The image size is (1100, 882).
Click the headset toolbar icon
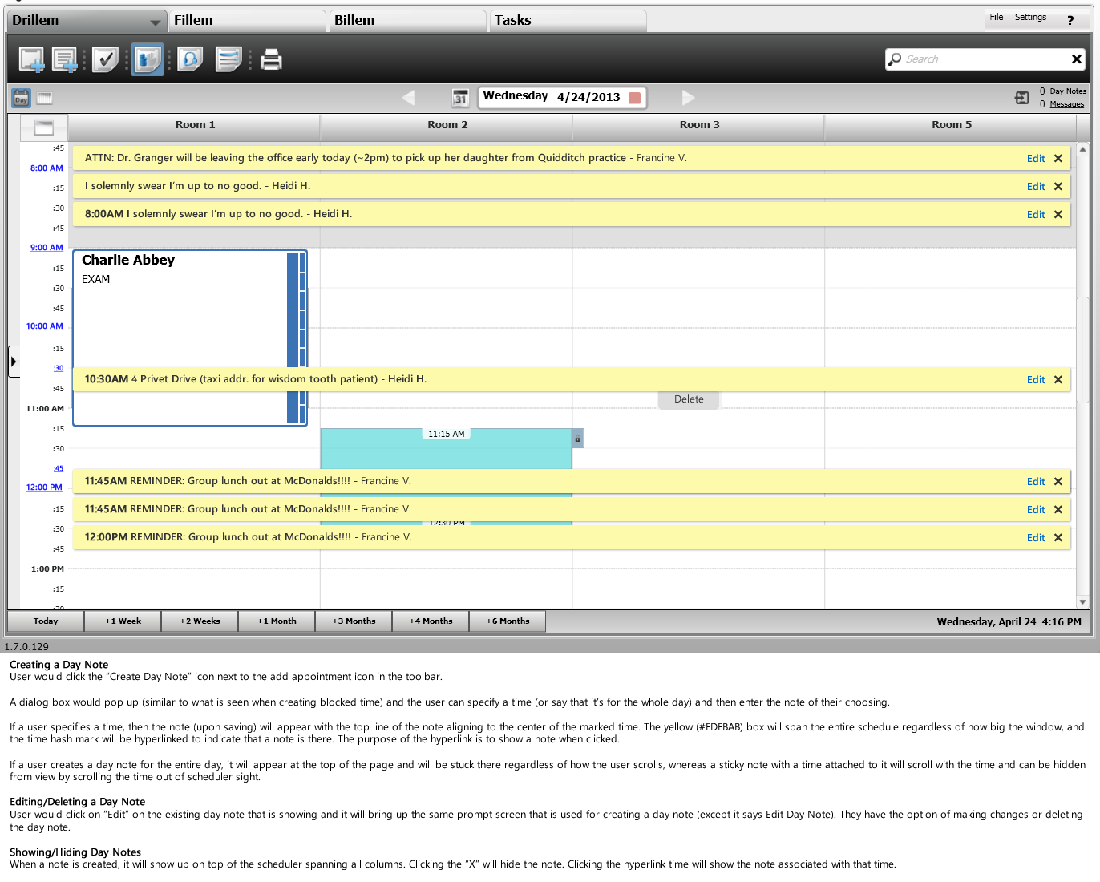pos(190,59)
